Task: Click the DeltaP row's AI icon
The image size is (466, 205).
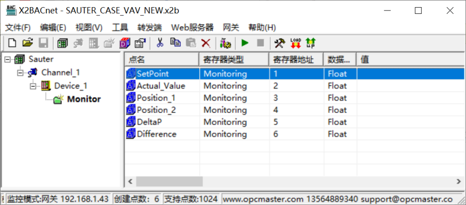Action: coord(131,122)
